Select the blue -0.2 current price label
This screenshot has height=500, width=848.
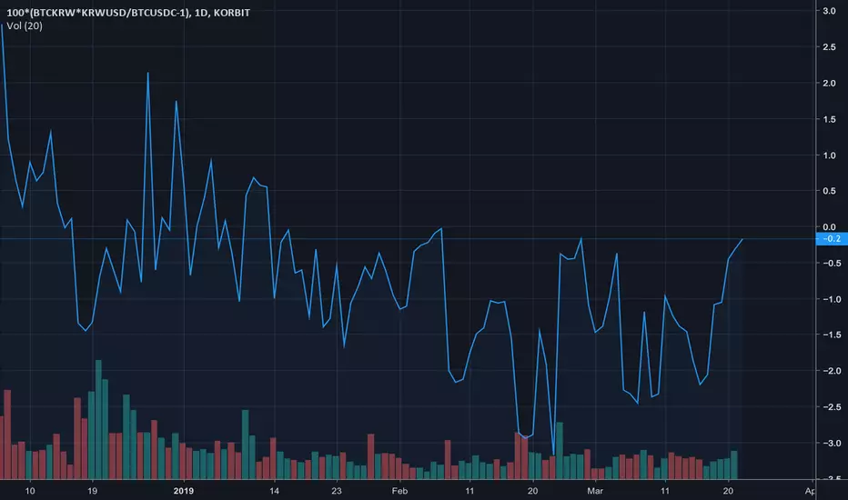(832, 239)
